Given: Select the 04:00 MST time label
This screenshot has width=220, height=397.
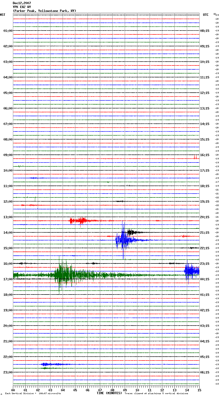Looking at the screenshot, I should [8, 77].
